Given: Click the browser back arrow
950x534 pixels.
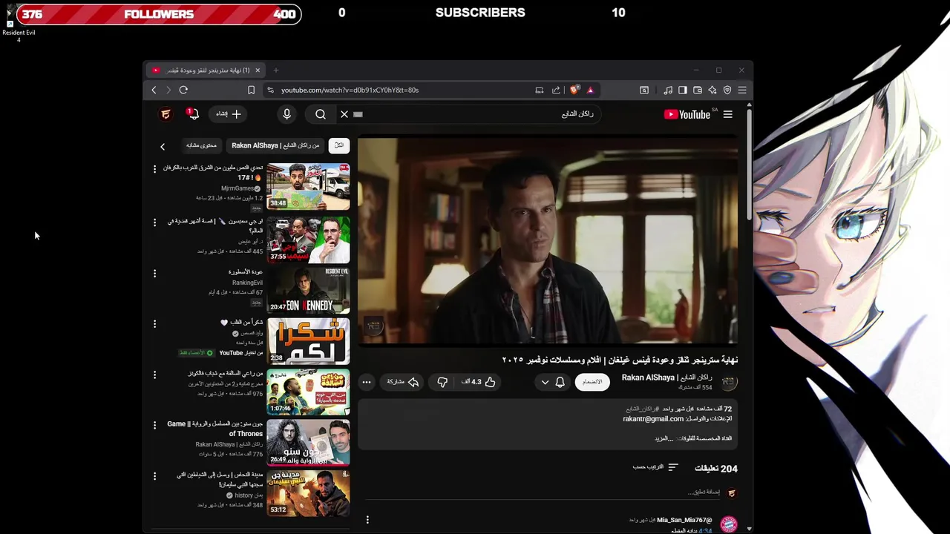Looking at the screenshot, I should pos(154,90).
